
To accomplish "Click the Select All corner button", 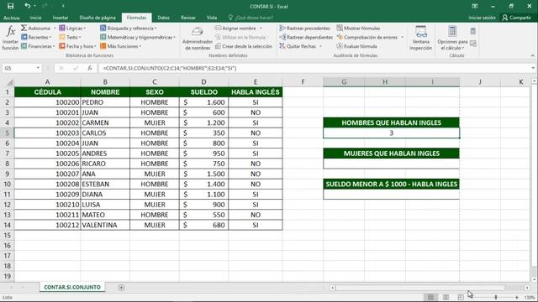I will [8, 82].
